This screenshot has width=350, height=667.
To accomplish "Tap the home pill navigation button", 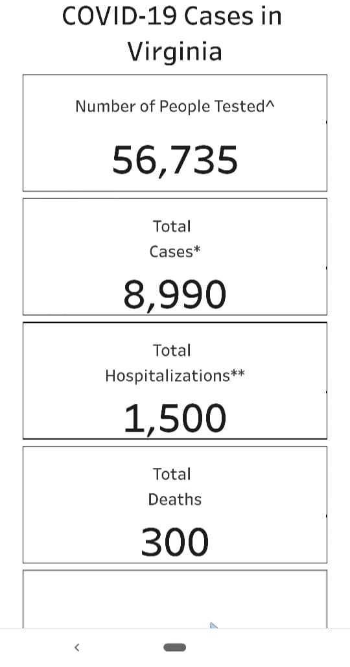I will (175, 648).
